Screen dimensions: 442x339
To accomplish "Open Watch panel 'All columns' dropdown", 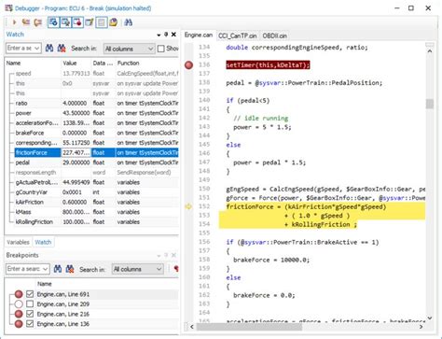I will pos(150,49).
